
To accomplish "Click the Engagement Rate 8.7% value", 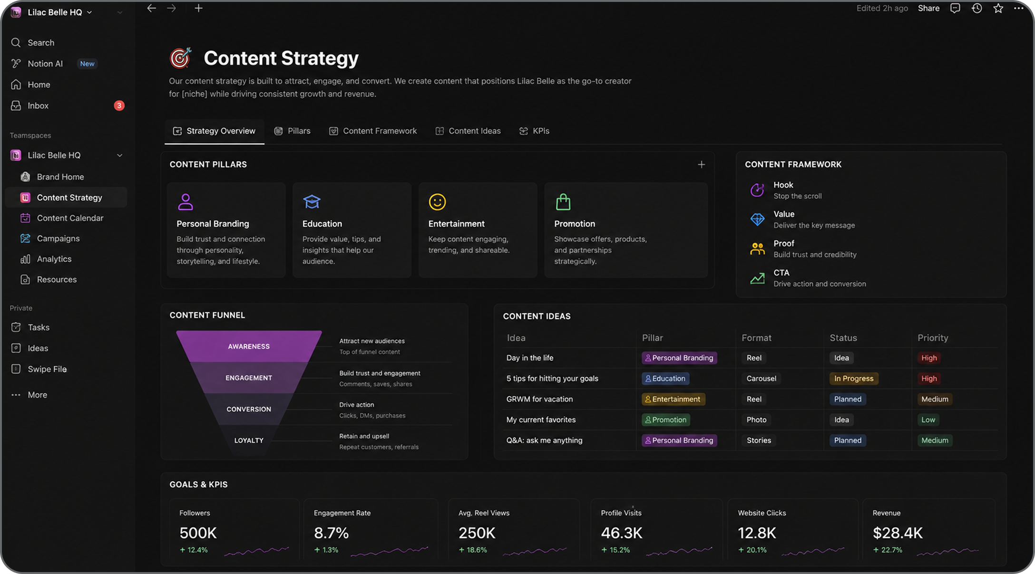I will point(331,533).
